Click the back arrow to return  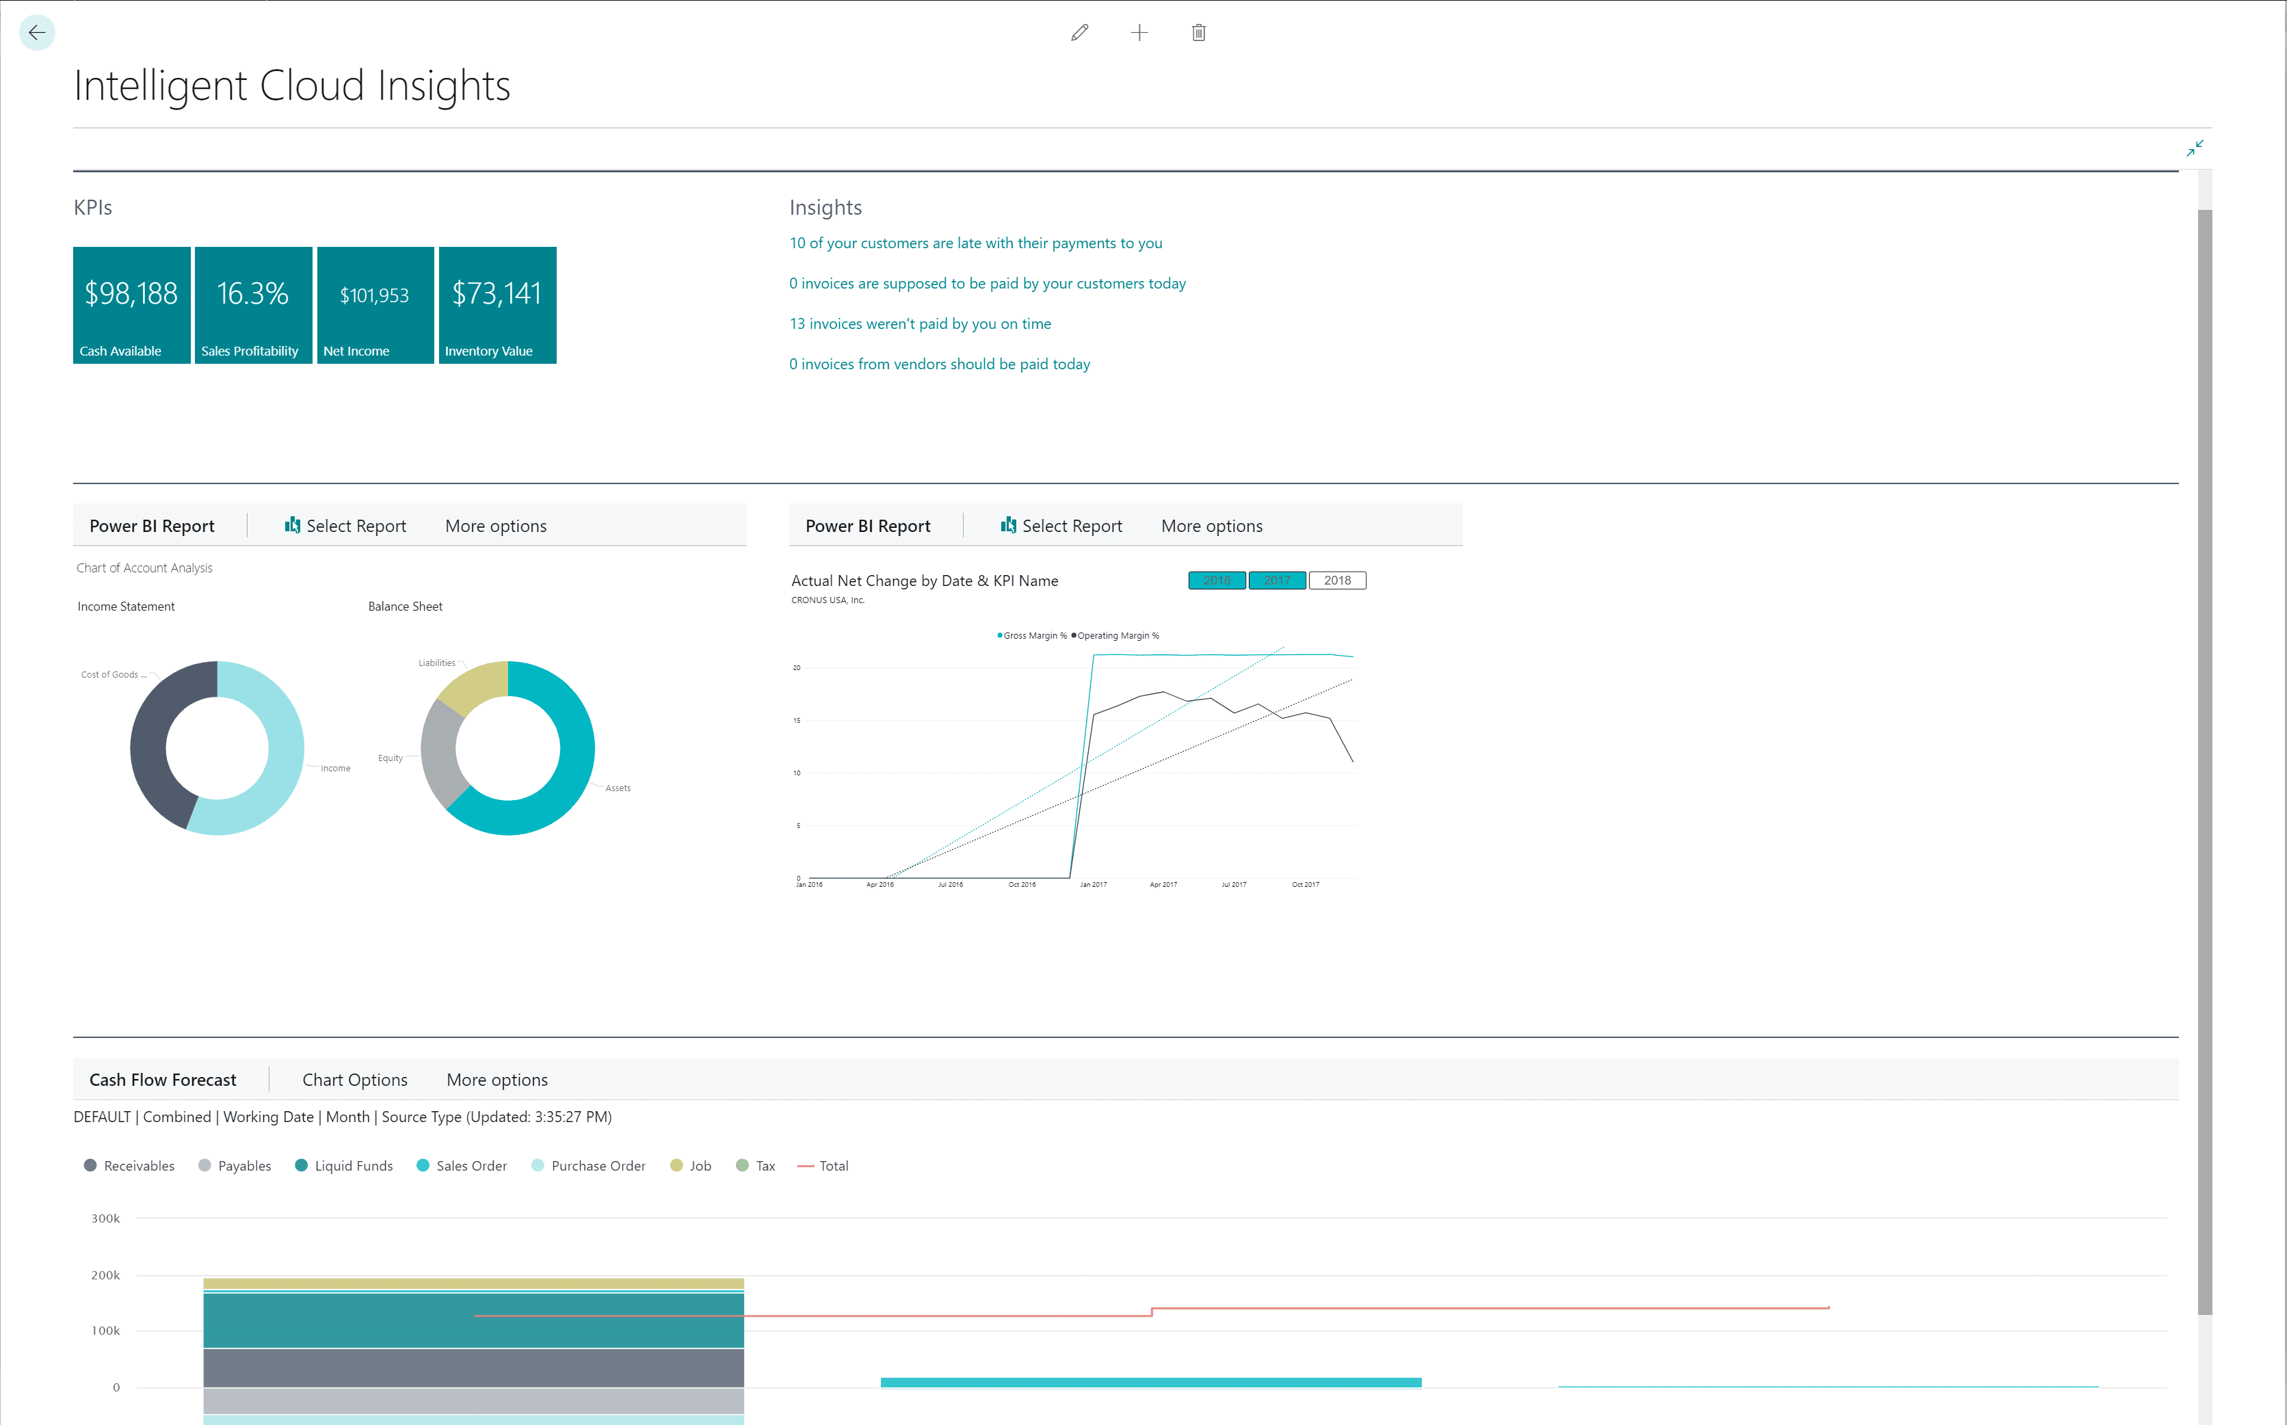38,32
